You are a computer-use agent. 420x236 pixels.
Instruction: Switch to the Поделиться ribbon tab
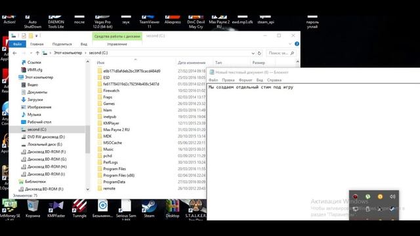62,44
